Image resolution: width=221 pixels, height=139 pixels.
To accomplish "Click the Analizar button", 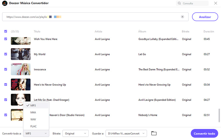I will tap(205, 17).
